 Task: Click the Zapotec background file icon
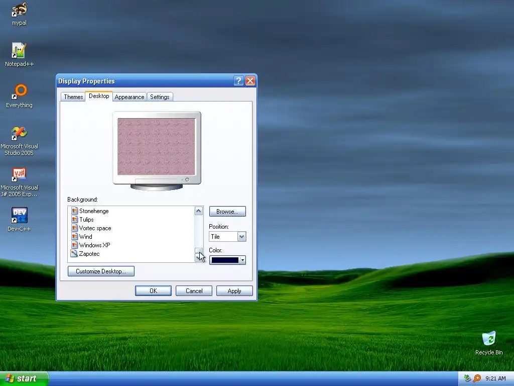click(x=74, y=253)
